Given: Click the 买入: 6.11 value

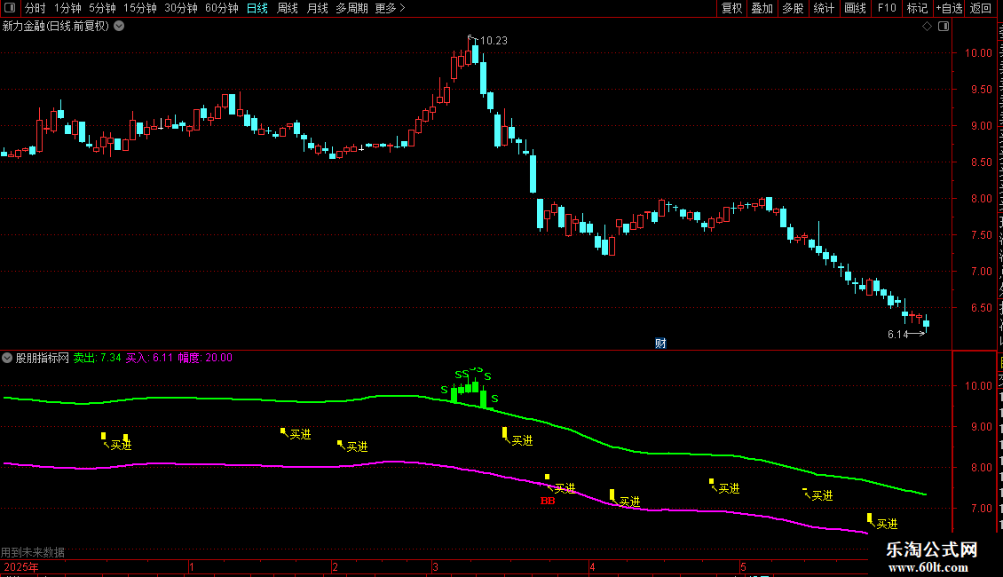Looking at the screenshot, I should 149,359.
